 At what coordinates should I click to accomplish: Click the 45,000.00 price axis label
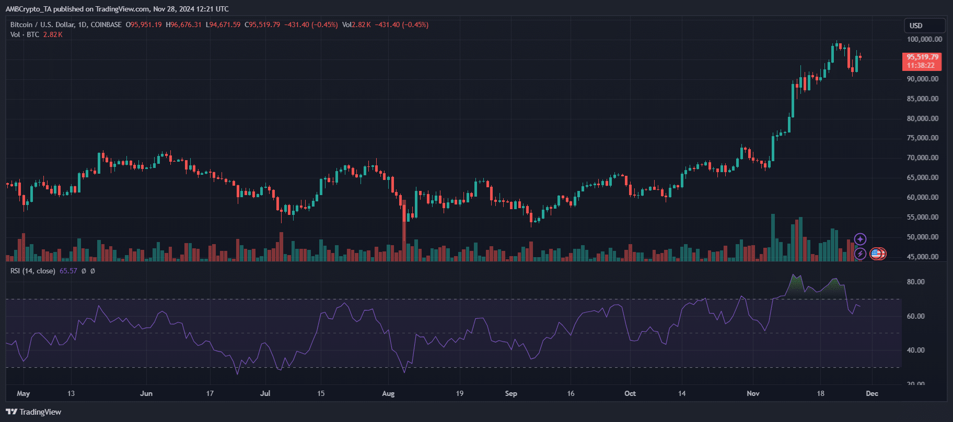tap(922, 257)
